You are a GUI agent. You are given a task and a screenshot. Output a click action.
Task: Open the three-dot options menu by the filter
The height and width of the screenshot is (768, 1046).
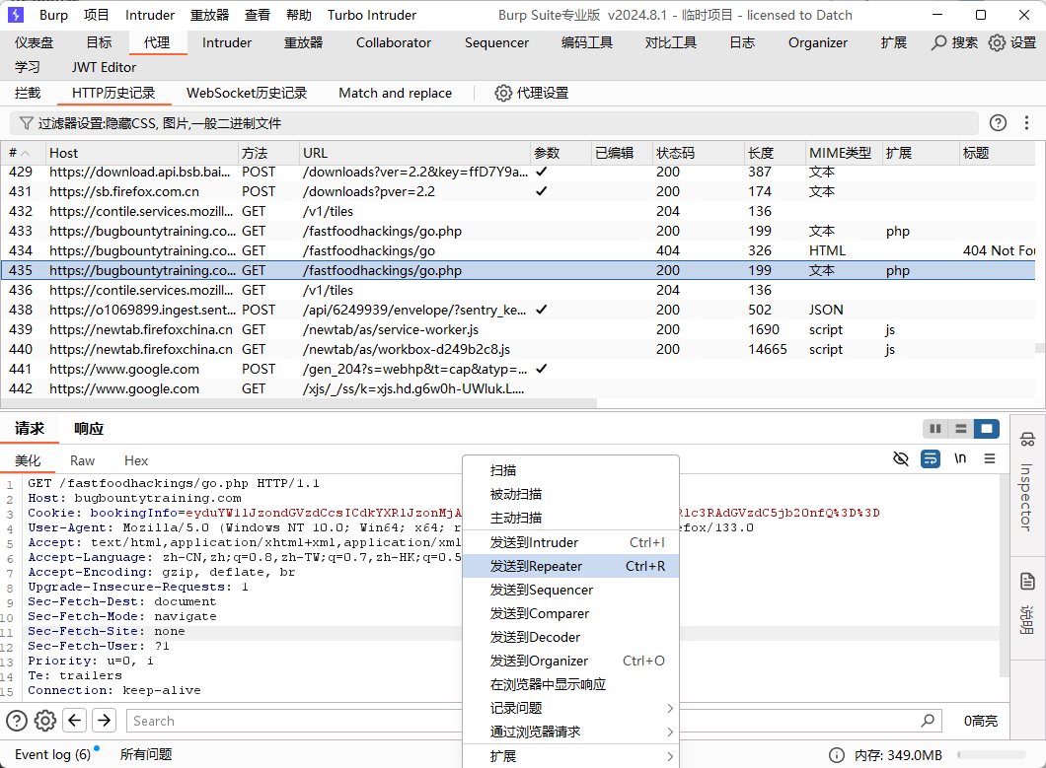[1026, 122]
